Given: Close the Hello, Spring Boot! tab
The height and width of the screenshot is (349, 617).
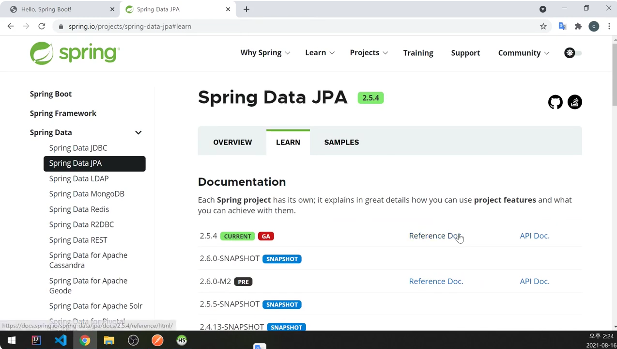Looking at the screenshot, I should point(112,9).
